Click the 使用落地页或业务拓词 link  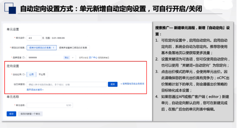[x=132, y=84]
